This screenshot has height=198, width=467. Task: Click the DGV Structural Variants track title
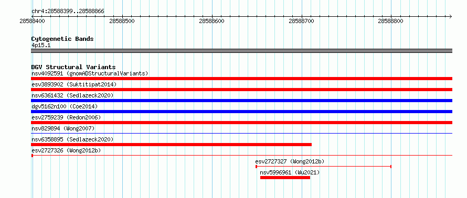73,67
